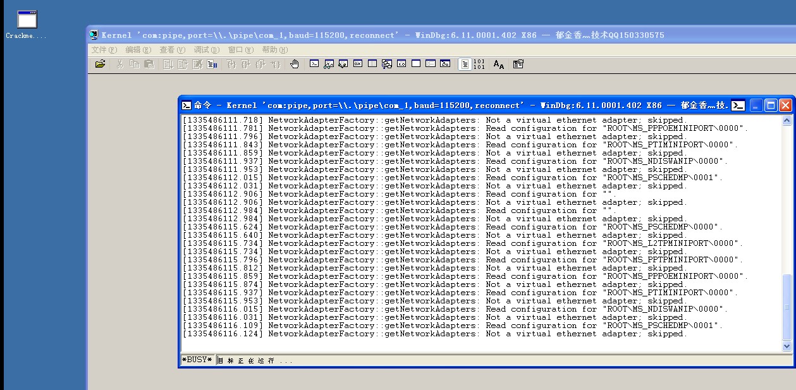Open the command window toolbar menu icon
796x390 pixels.
pos(738,106)
